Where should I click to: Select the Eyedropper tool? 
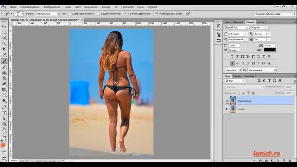[4, 55]
